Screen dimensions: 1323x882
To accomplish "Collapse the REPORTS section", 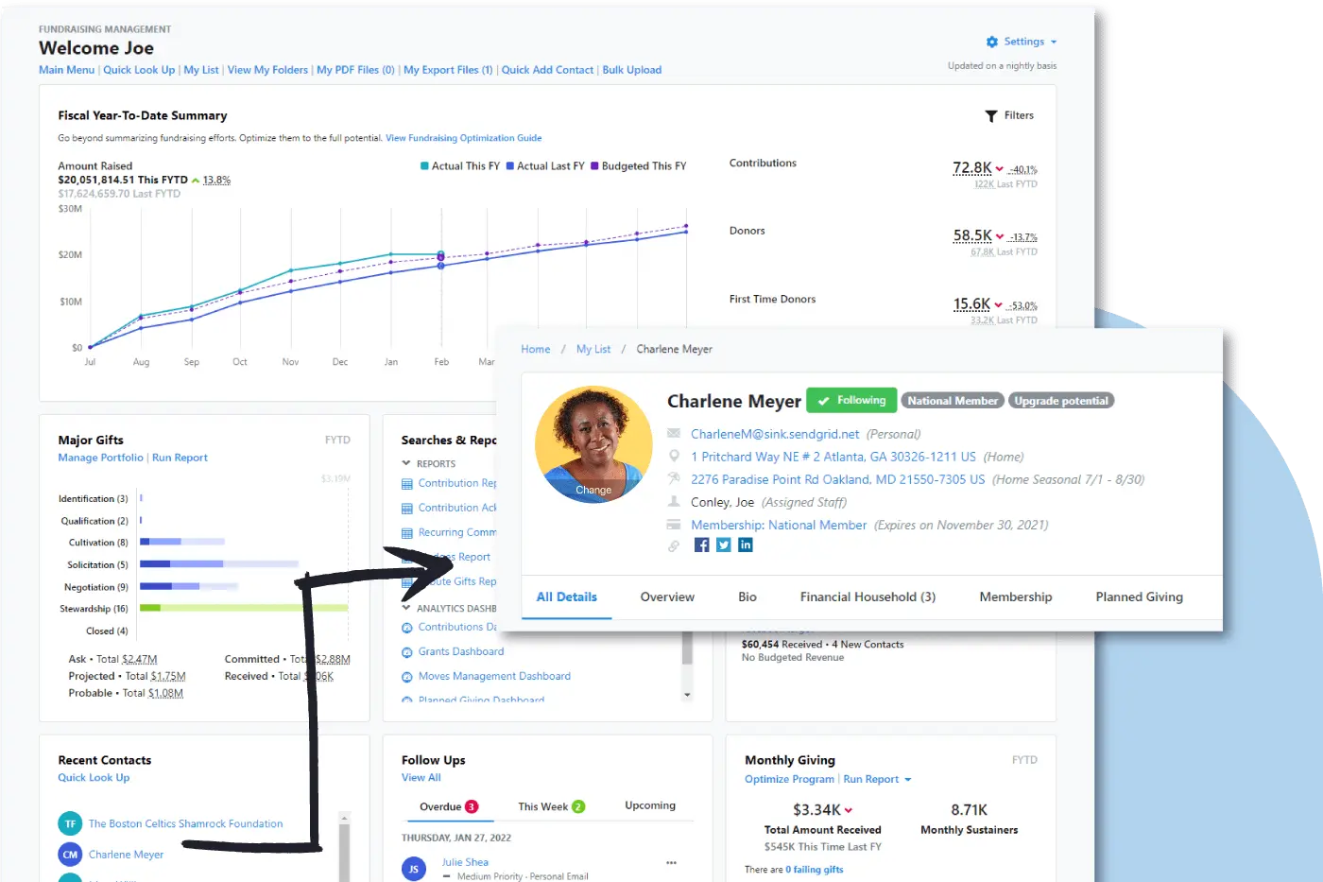I will pos(406,463).
